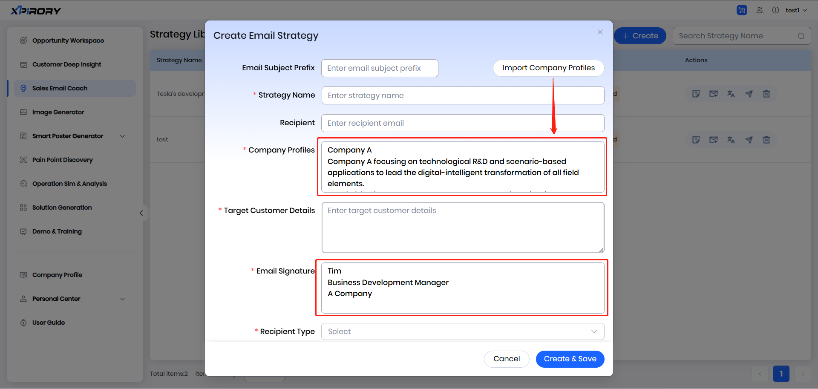Image resolution: width=818 pixels, height=389 pixels.
Task: Click the users icon in top bar
Action: click(760, 10)
